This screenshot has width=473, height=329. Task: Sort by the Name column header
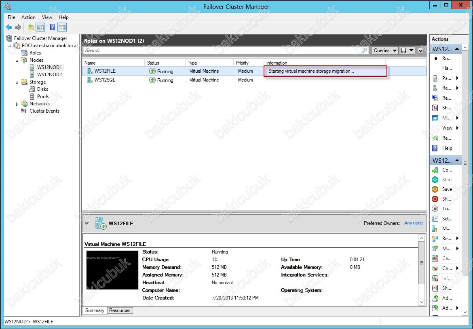point(114,63)
